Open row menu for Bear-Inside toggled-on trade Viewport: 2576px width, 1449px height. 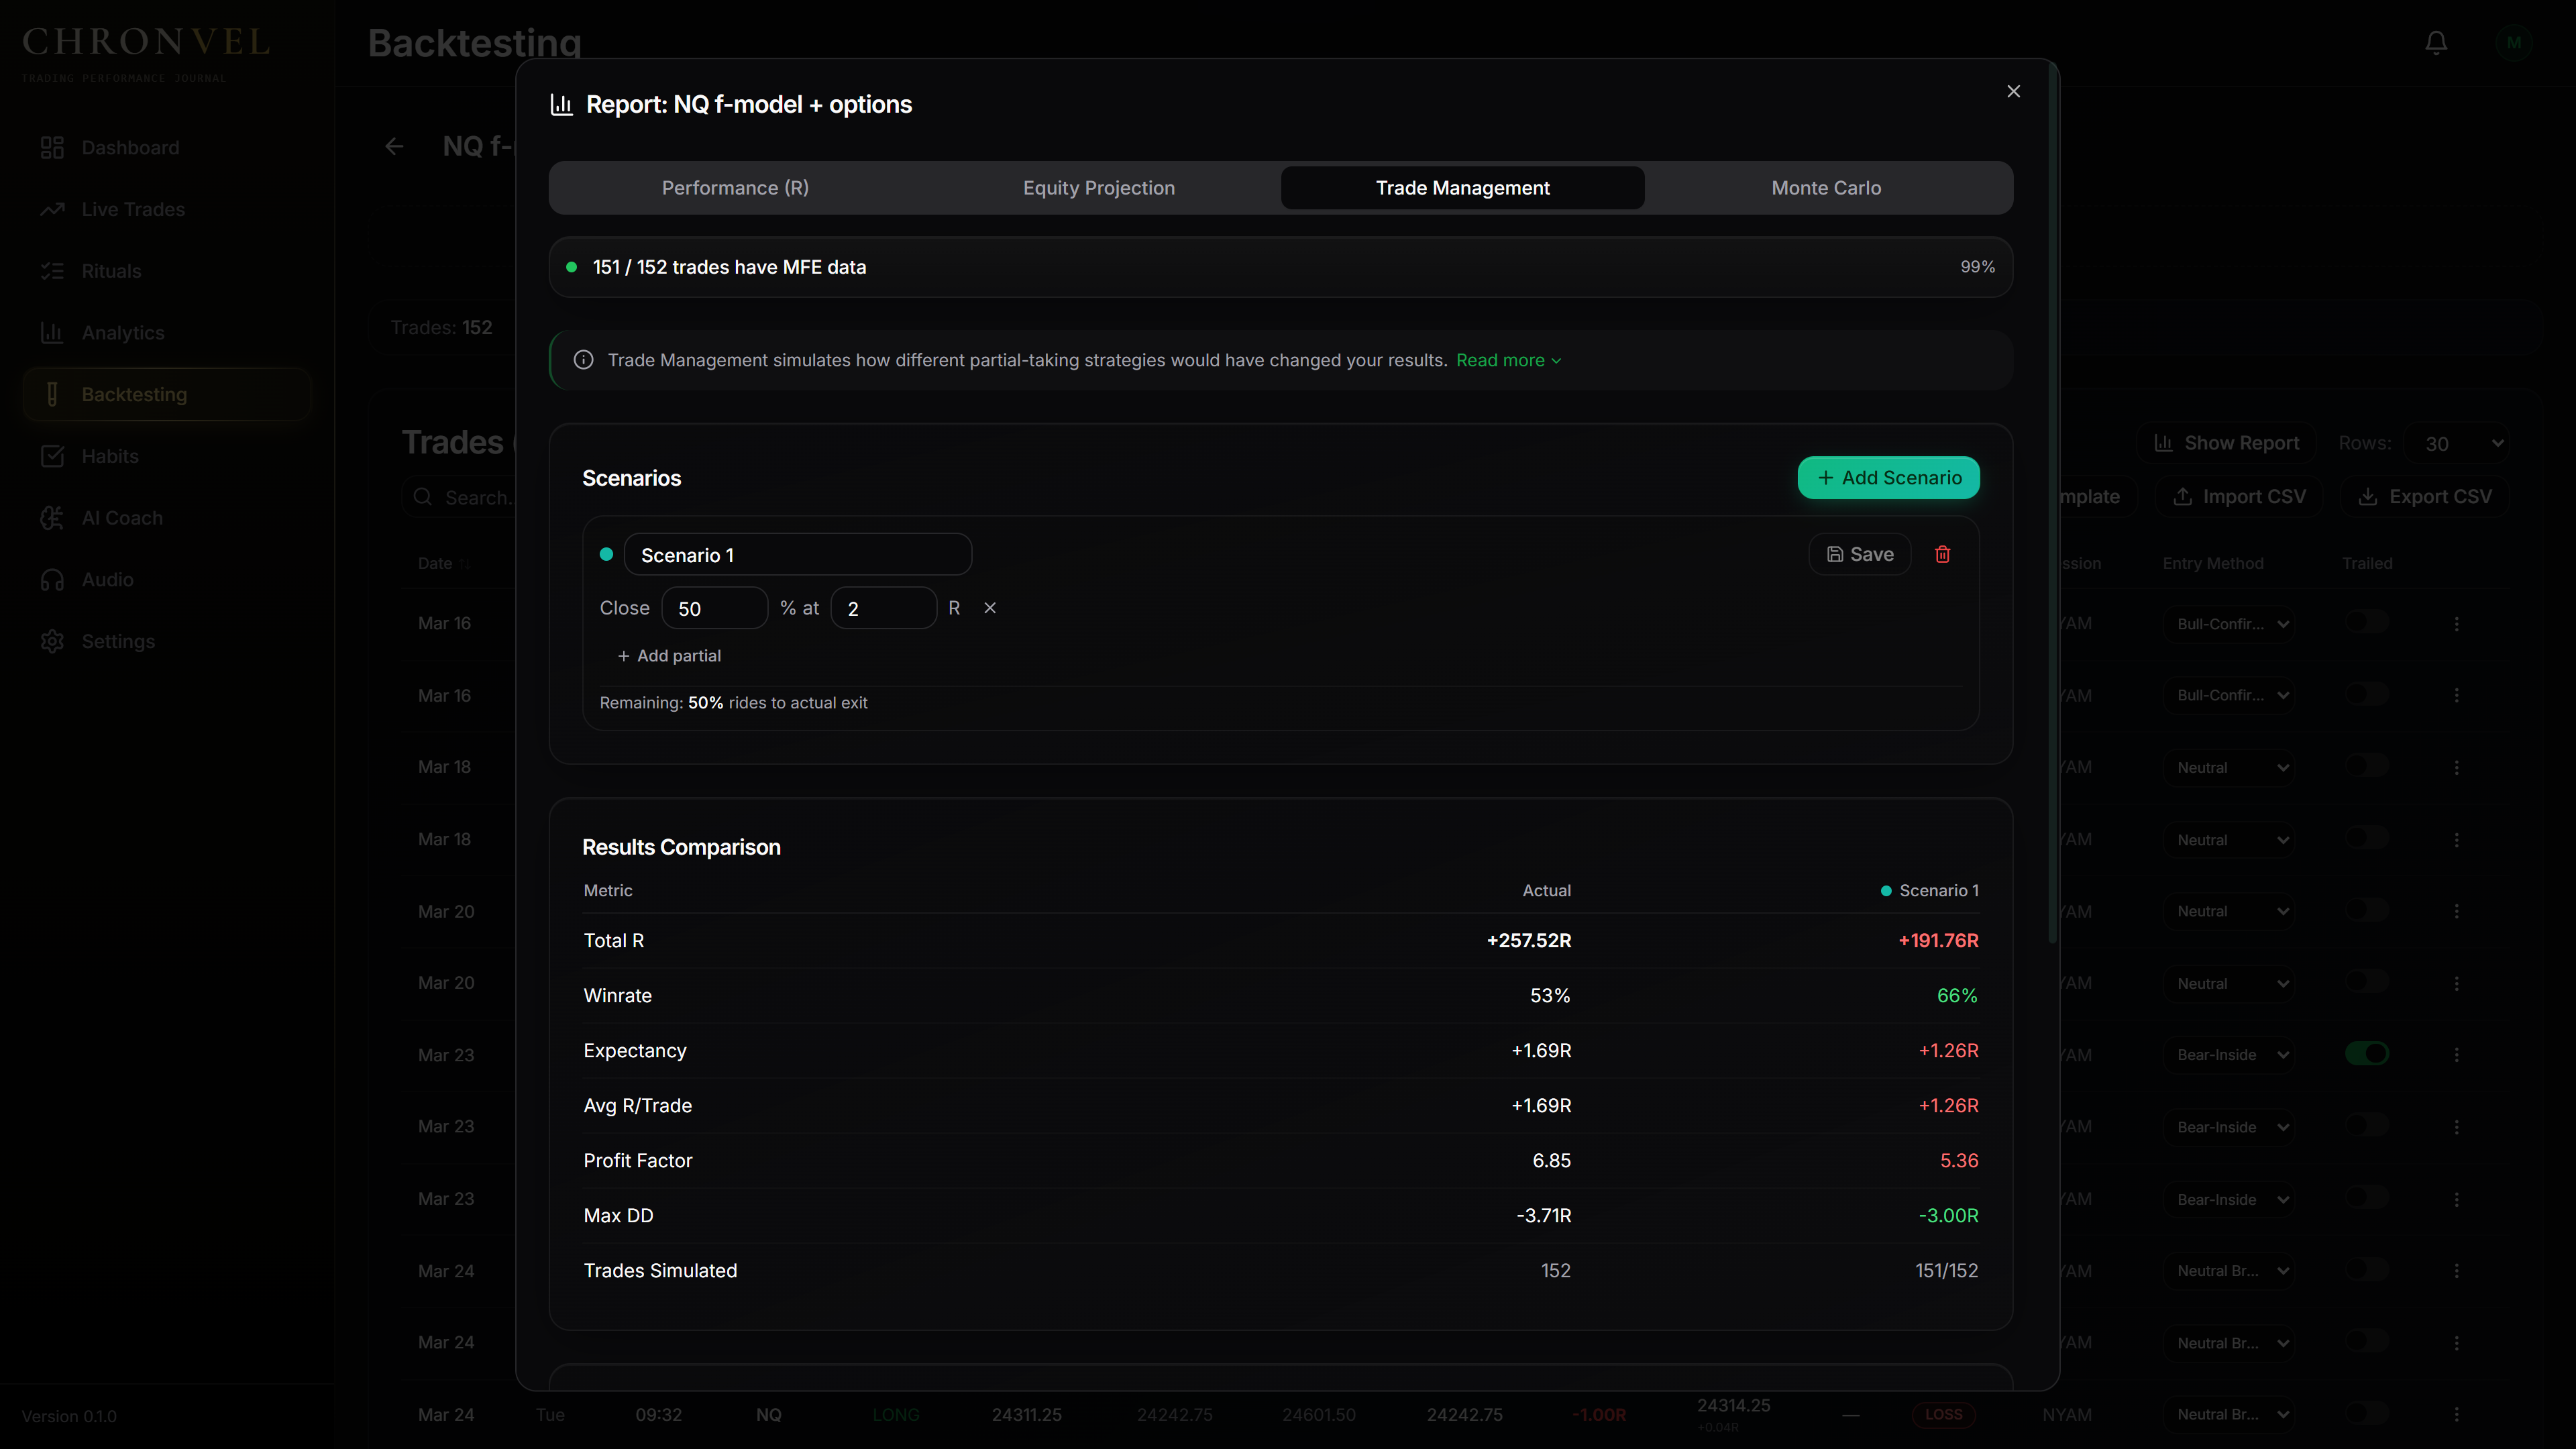(x=2456, y=1055)
